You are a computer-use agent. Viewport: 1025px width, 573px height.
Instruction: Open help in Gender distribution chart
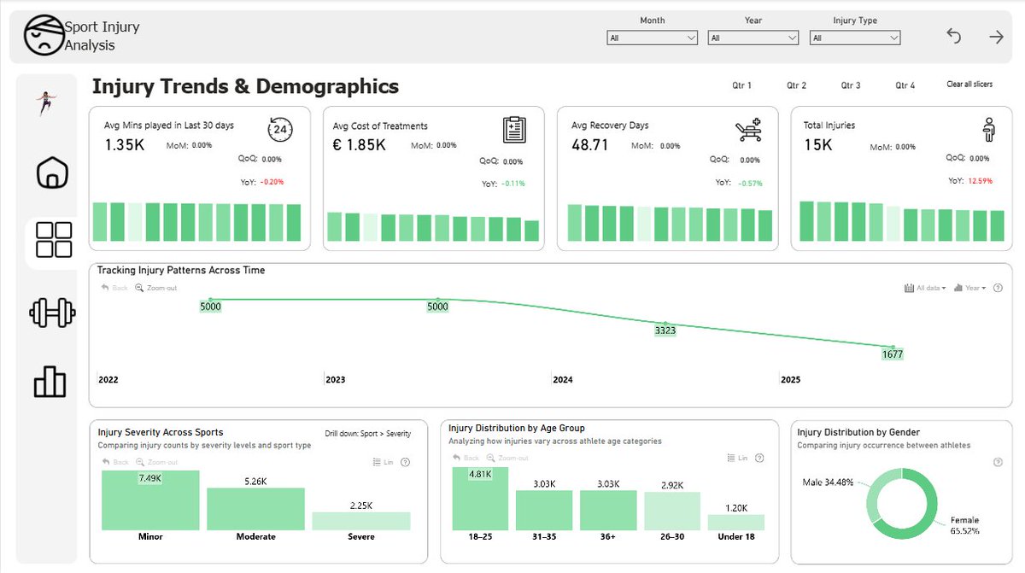998,462
